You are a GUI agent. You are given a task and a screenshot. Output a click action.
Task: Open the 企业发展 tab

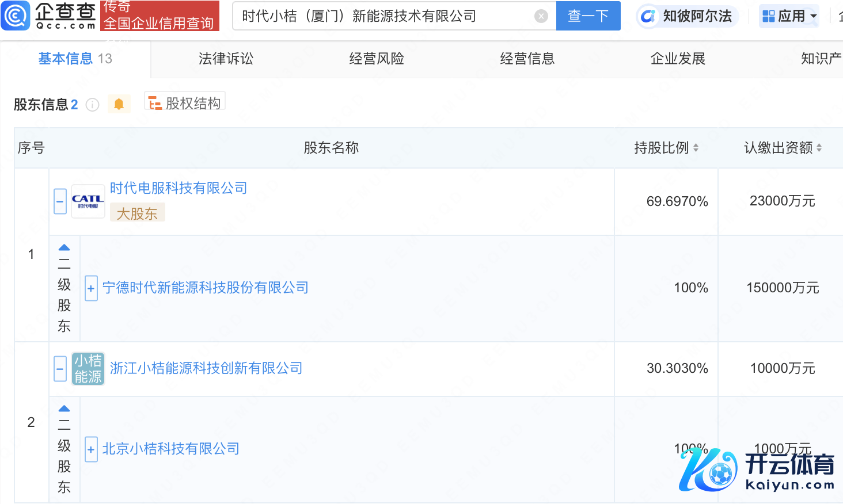coord(678,59)
